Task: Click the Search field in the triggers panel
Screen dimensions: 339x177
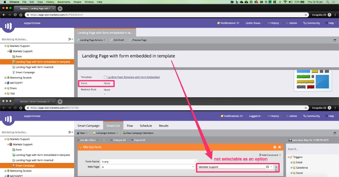Action: [x=312, y=149]
